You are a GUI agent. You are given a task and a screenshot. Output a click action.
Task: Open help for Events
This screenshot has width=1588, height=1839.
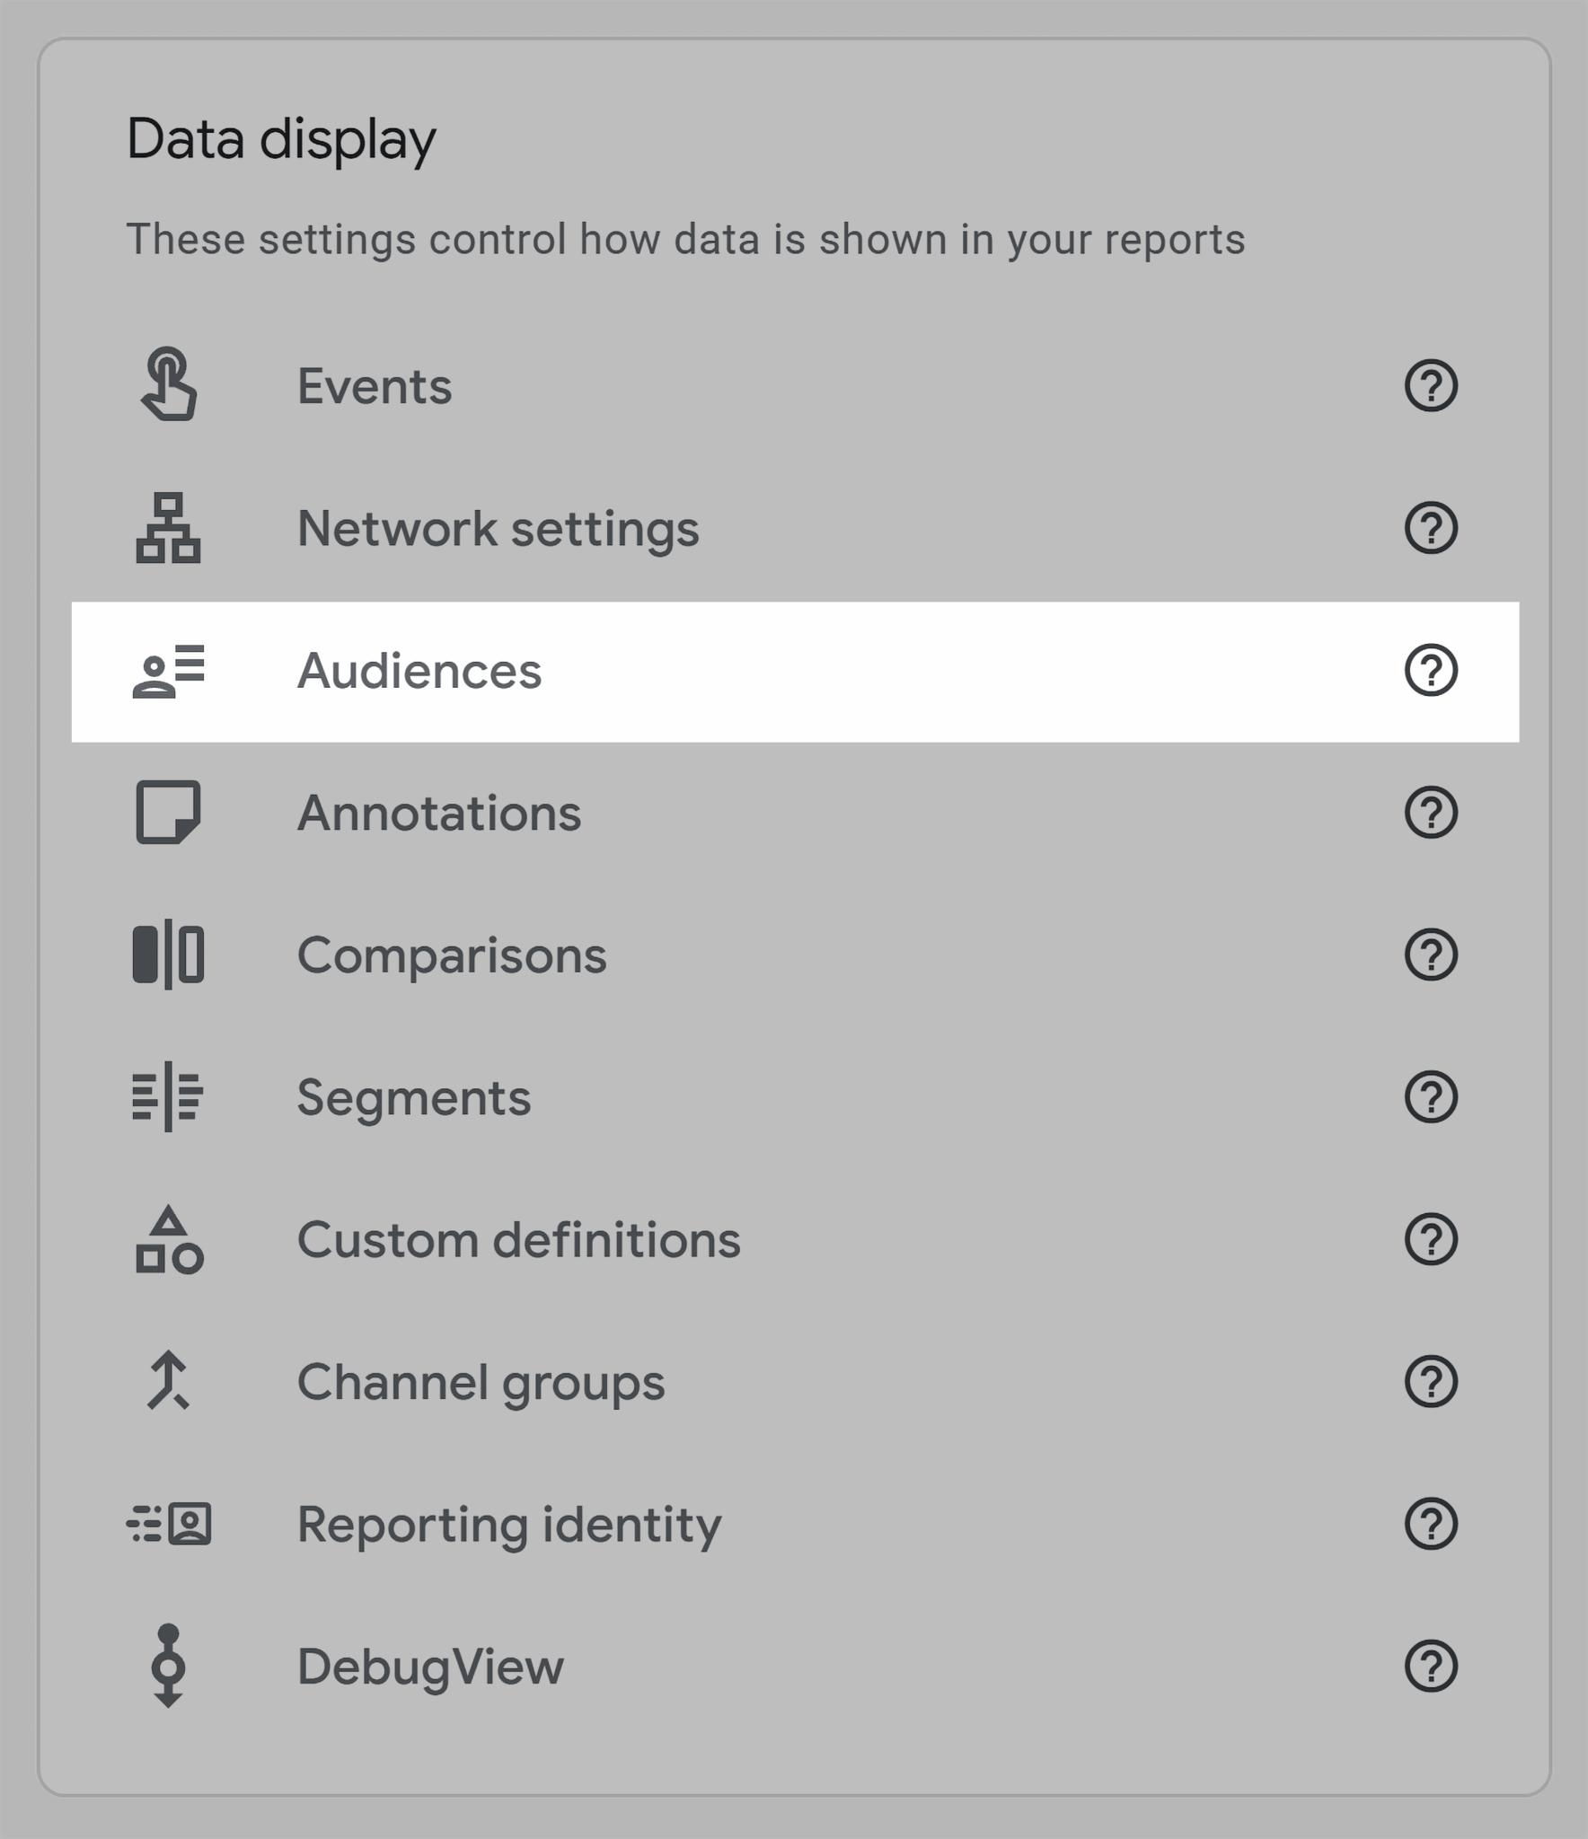click(1431, 386)
